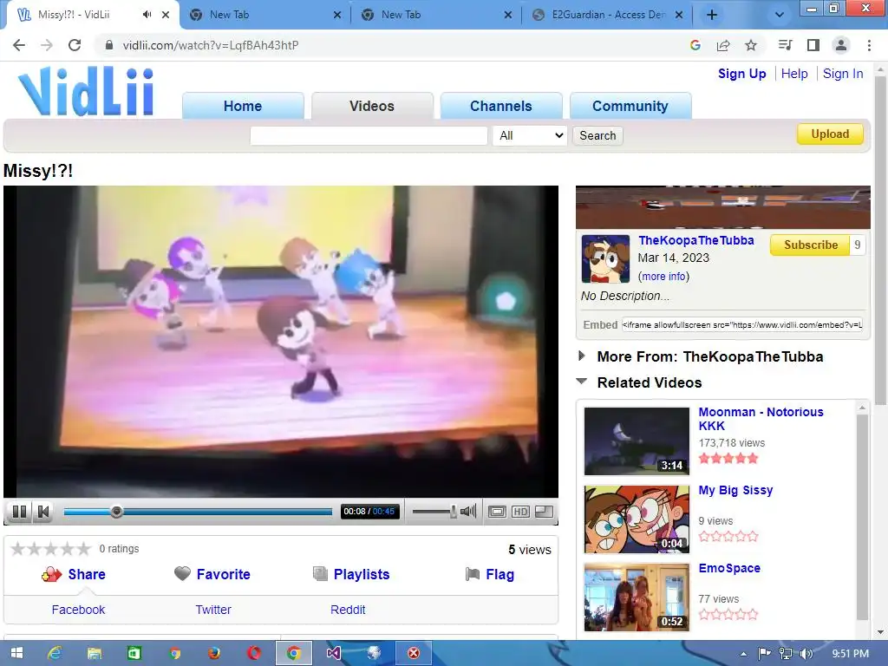This screenshot has height=666, width=888.
Task: Click the address bar URL
Action: tap(210, 45)
